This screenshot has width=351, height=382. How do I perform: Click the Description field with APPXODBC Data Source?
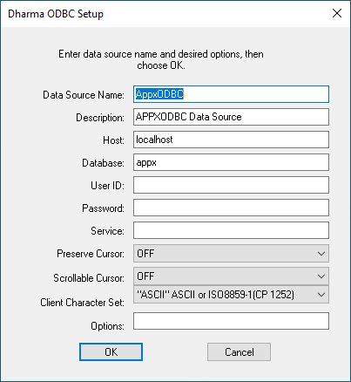pyautogui.click(x=231, y=117)
